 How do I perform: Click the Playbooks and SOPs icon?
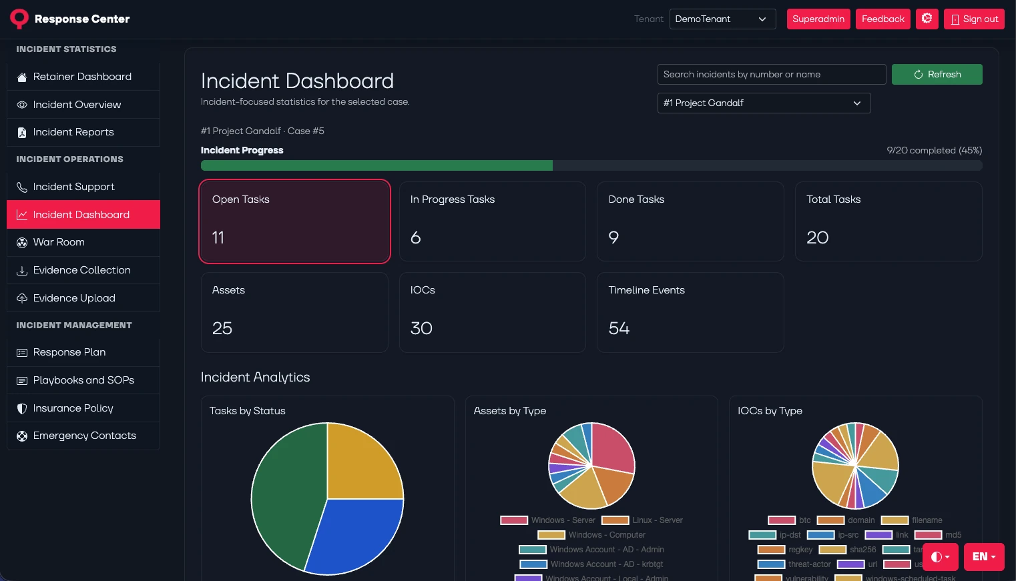click(x=22, y=380)
